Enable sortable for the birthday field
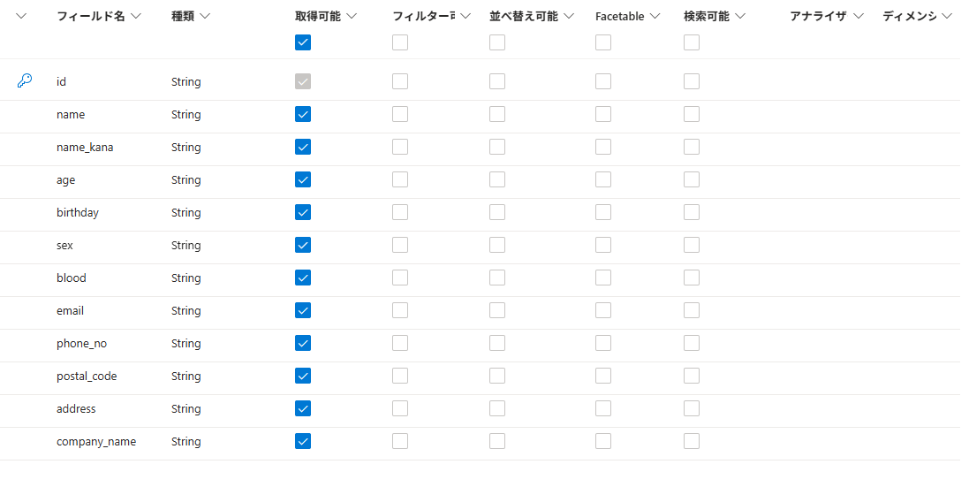969x487 pixels. pyautogui.click(x=497, y=212)
